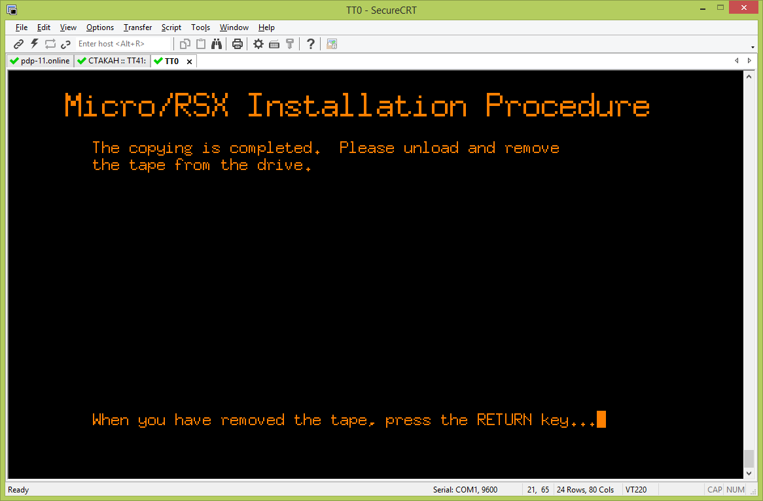
Task: Click the terminal scrollbar down arrow
Action: point(749,474)
